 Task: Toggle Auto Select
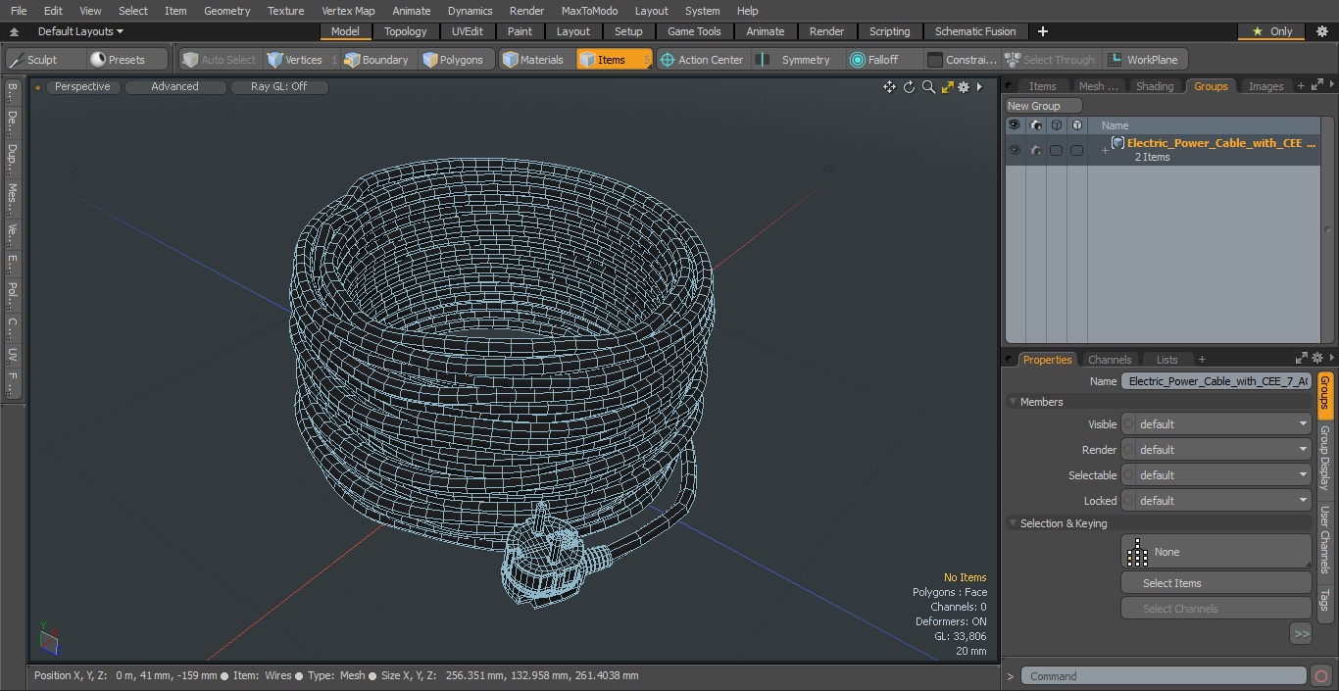point(220,60)
